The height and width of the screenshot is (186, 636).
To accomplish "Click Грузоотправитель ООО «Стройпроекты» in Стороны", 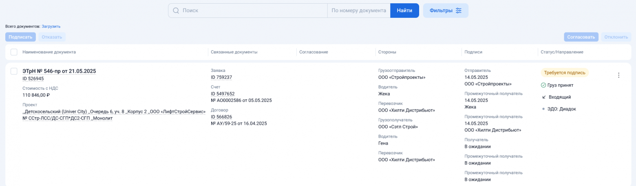I will pos(402,77).
